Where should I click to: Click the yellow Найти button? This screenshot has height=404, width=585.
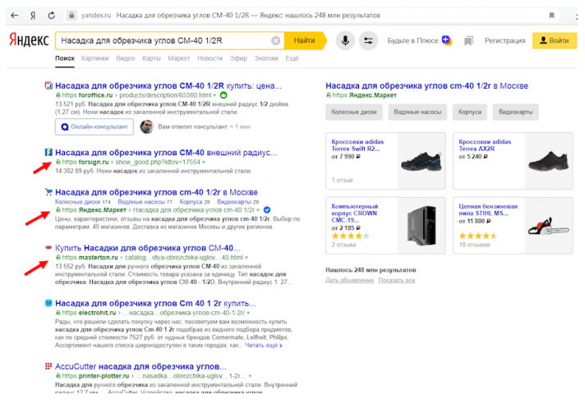coord(305,40)
